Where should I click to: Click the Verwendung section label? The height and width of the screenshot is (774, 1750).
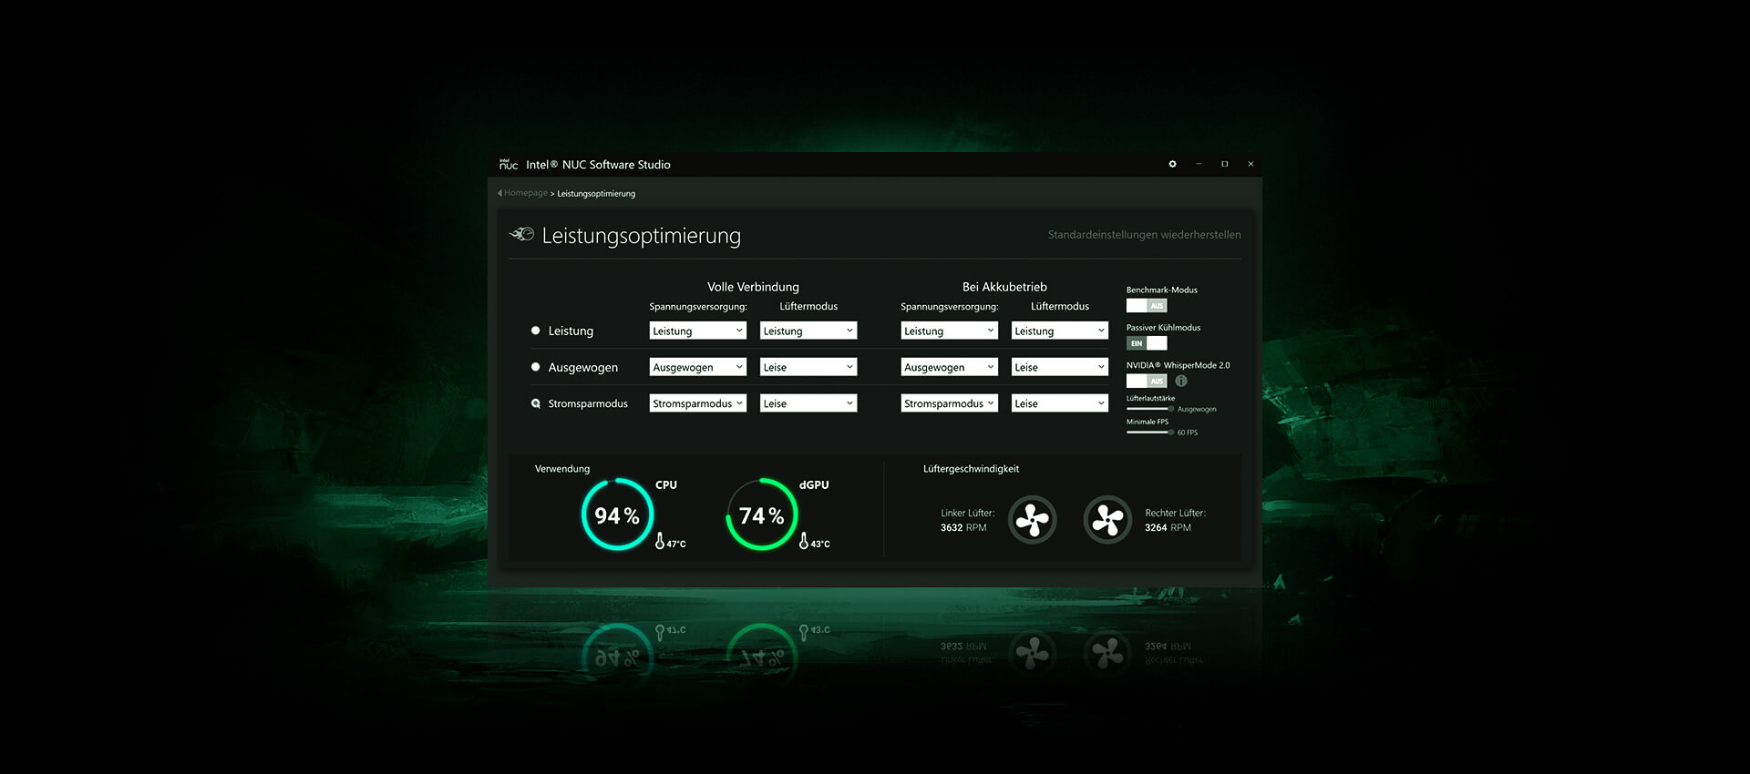coord(562,469)
